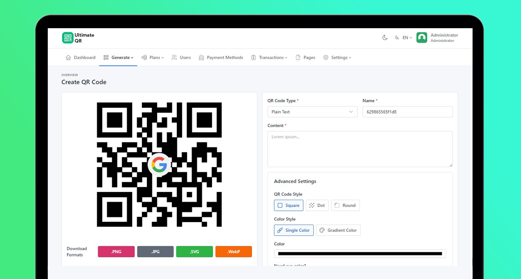
Task: Select the Dot QR code style
Action: coord(317,205)
